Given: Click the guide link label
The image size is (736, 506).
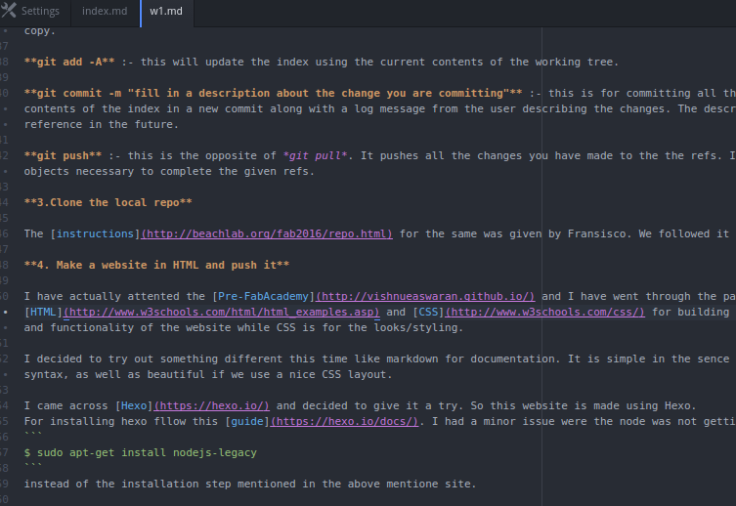Looking at the screenshot, I should tap(247, 421).
